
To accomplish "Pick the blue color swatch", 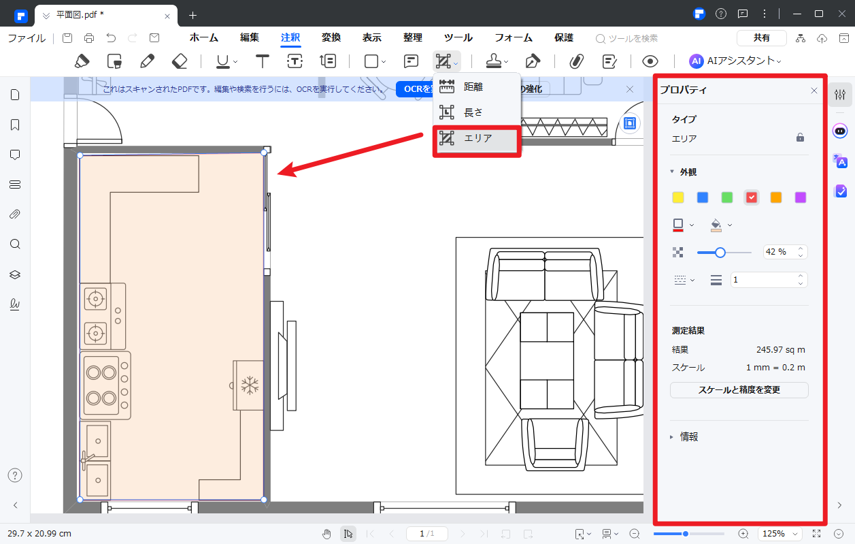I will click(703, 197).
